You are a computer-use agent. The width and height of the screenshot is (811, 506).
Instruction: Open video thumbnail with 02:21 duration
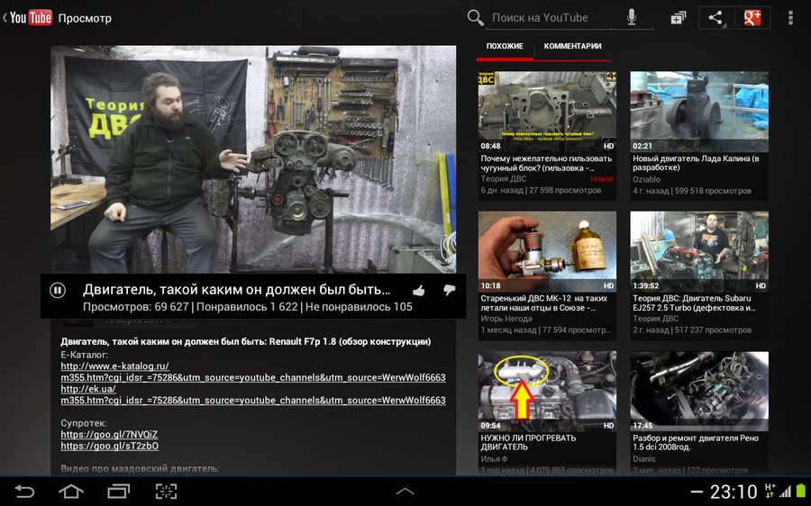tap(699, 111)
